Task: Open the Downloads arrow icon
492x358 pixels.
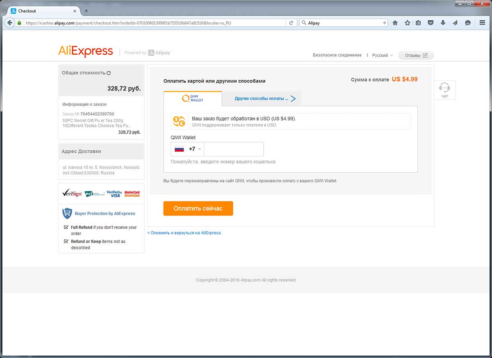Action: click(x=443, y=23)
